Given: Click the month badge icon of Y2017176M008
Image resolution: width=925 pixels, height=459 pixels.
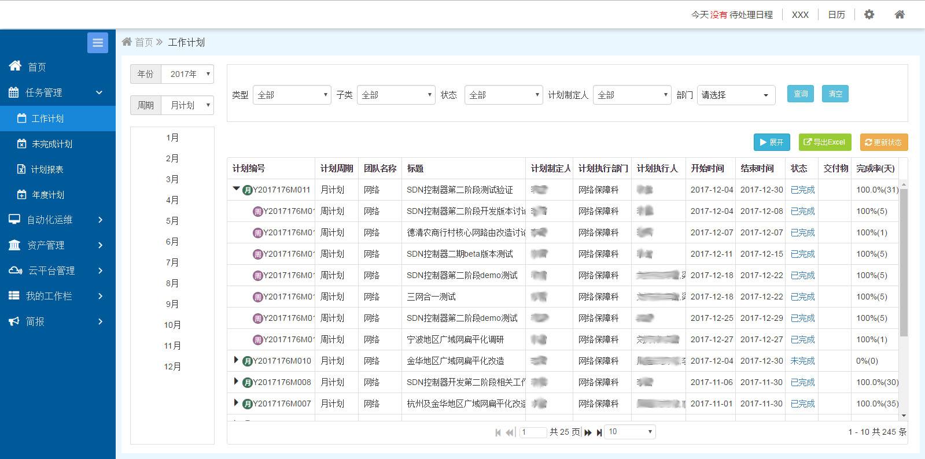Looking at the screenshot, I should click(x=248, y=382).
